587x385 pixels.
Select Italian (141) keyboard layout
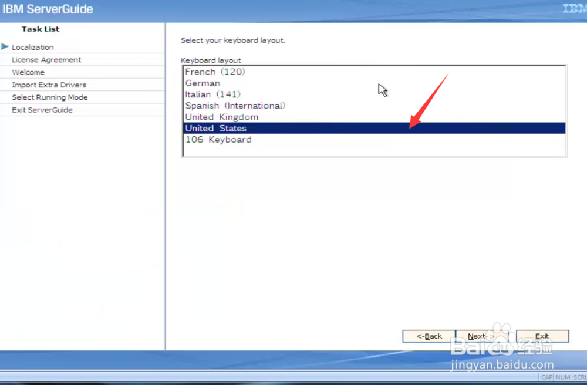[375, 94]
